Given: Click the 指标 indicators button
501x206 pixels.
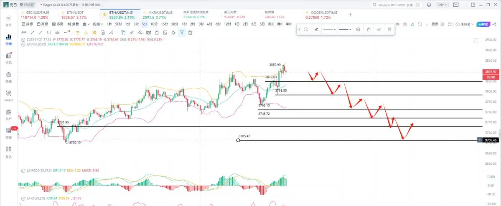Looking at the screenshot, I should tap(27, 24).
